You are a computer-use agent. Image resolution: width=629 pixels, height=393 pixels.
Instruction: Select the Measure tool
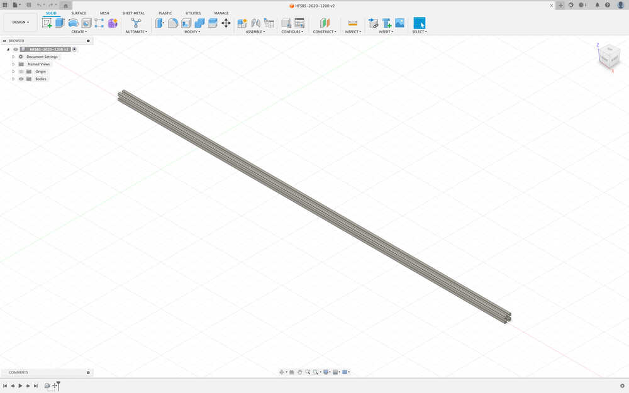pyautogui.click(x=353, y=23)
